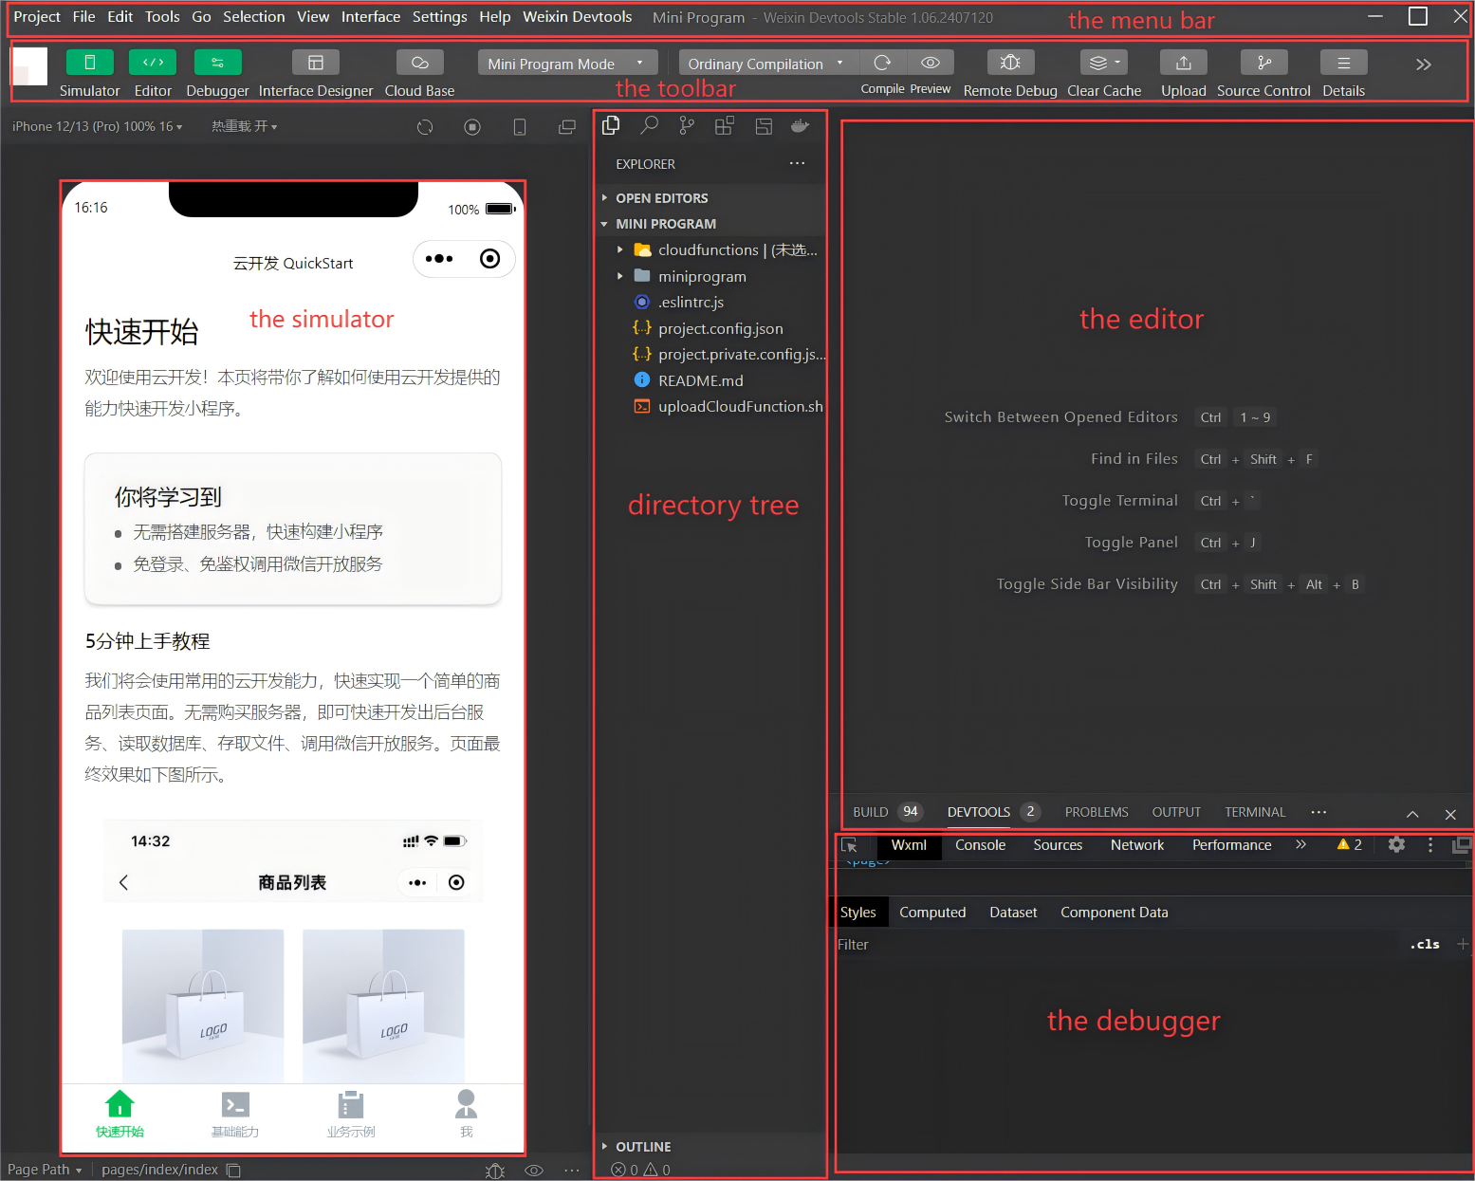Open Explorer more actions ellipsis
Viewport: 1475px width, 1181px height.
click(797, 163)
